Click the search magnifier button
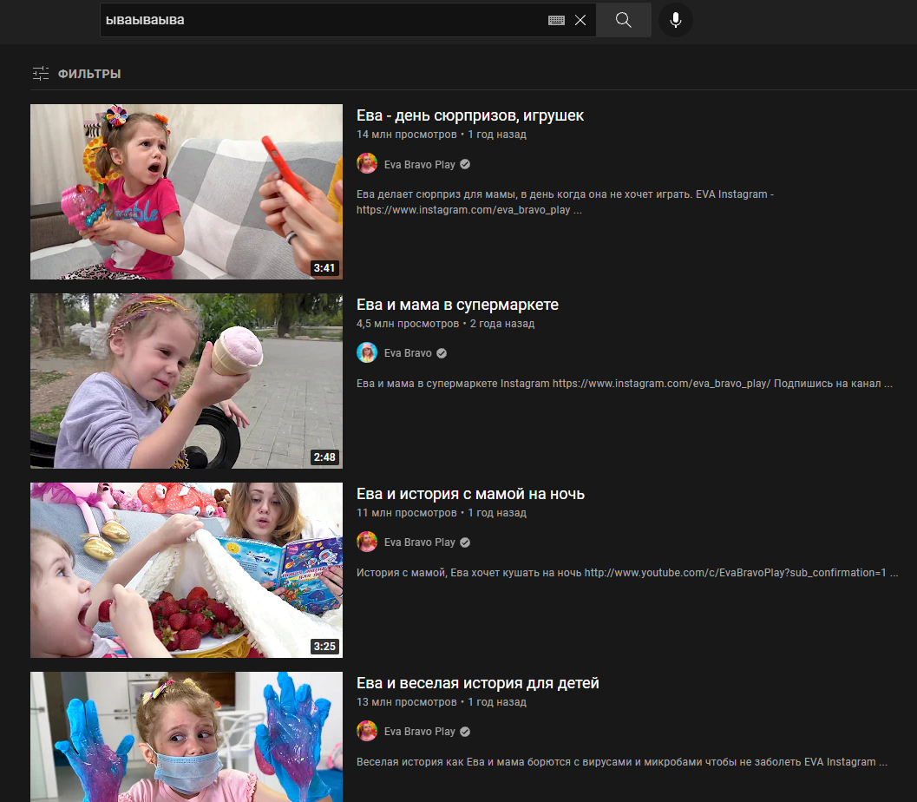917x802 pixels. (623, 20)
